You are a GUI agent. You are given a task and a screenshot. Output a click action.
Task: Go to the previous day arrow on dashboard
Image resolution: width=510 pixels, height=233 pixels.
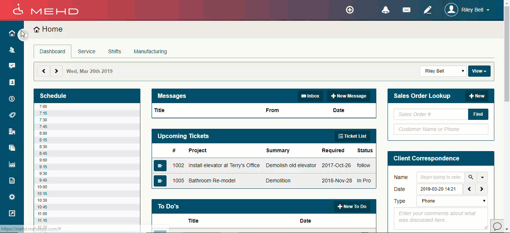click(x=44, y=71)
